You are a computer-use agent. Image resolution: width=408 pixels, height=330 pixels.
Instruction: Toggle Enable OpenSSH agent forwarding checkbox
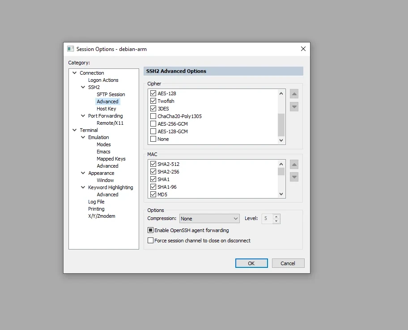[x=150, y=230]
